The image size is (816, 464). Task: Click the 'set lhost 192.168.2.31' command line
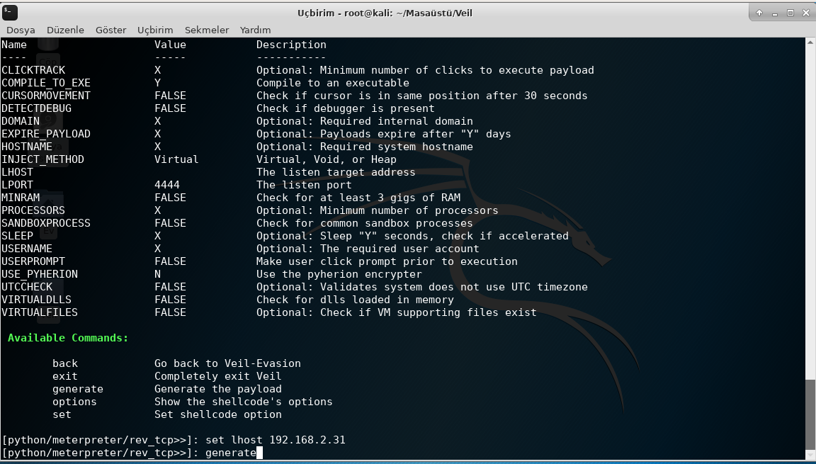[x=276, y=440]
